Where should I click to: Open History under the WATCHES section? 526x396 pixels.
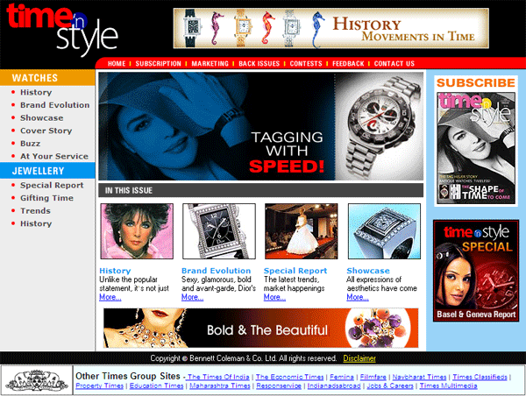pyautogui.click(x=36, y=92)
